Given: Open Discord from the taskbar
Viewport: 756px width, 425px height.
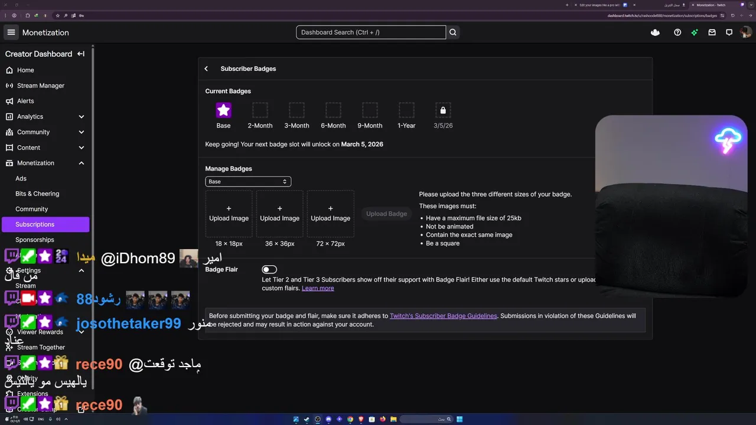Looking at the screenshot, I should [328, 419].
